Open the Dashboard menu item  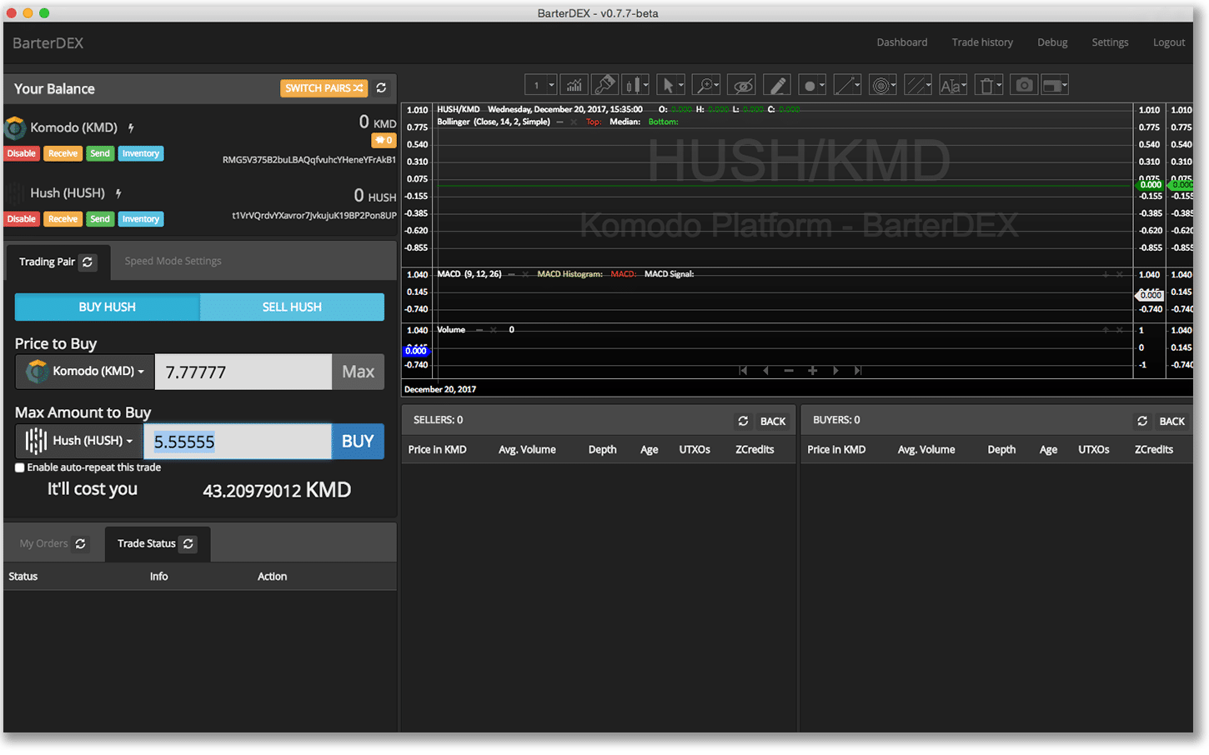pyautogui.click(x=902, y=42)
